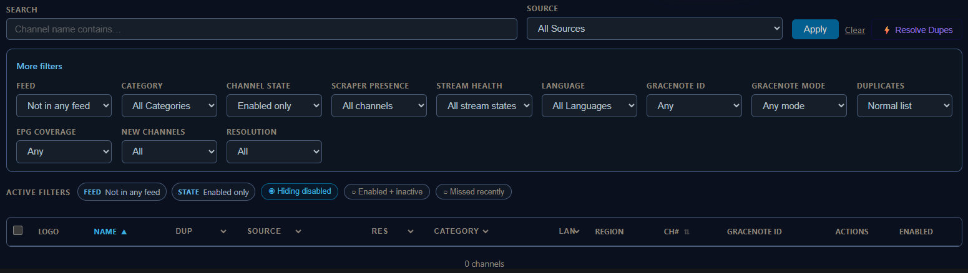Screen dimensions: 968x273
Task: Click the Channel name search field
Action: [x=262, y=29]
